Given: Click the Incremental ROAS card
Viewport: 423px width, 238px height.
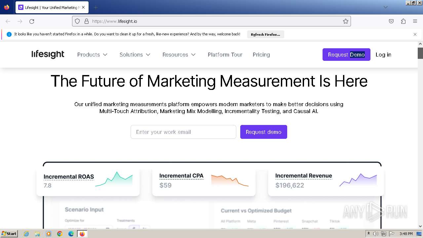Looking at the screenshot, I should (88, 182).
